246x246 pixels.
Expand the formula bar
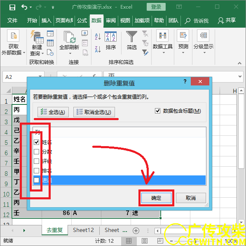240,76
